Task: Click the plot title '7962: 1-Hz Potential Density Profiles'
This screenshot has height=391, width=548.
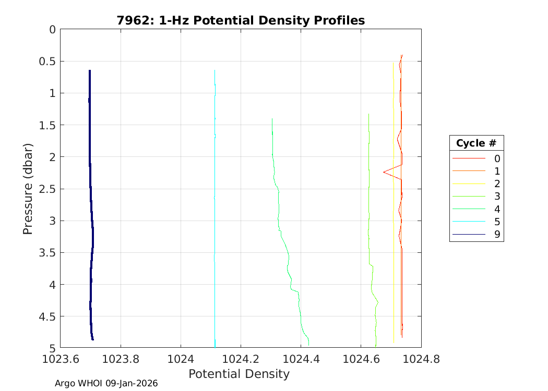Action: [x=240, y=20]
